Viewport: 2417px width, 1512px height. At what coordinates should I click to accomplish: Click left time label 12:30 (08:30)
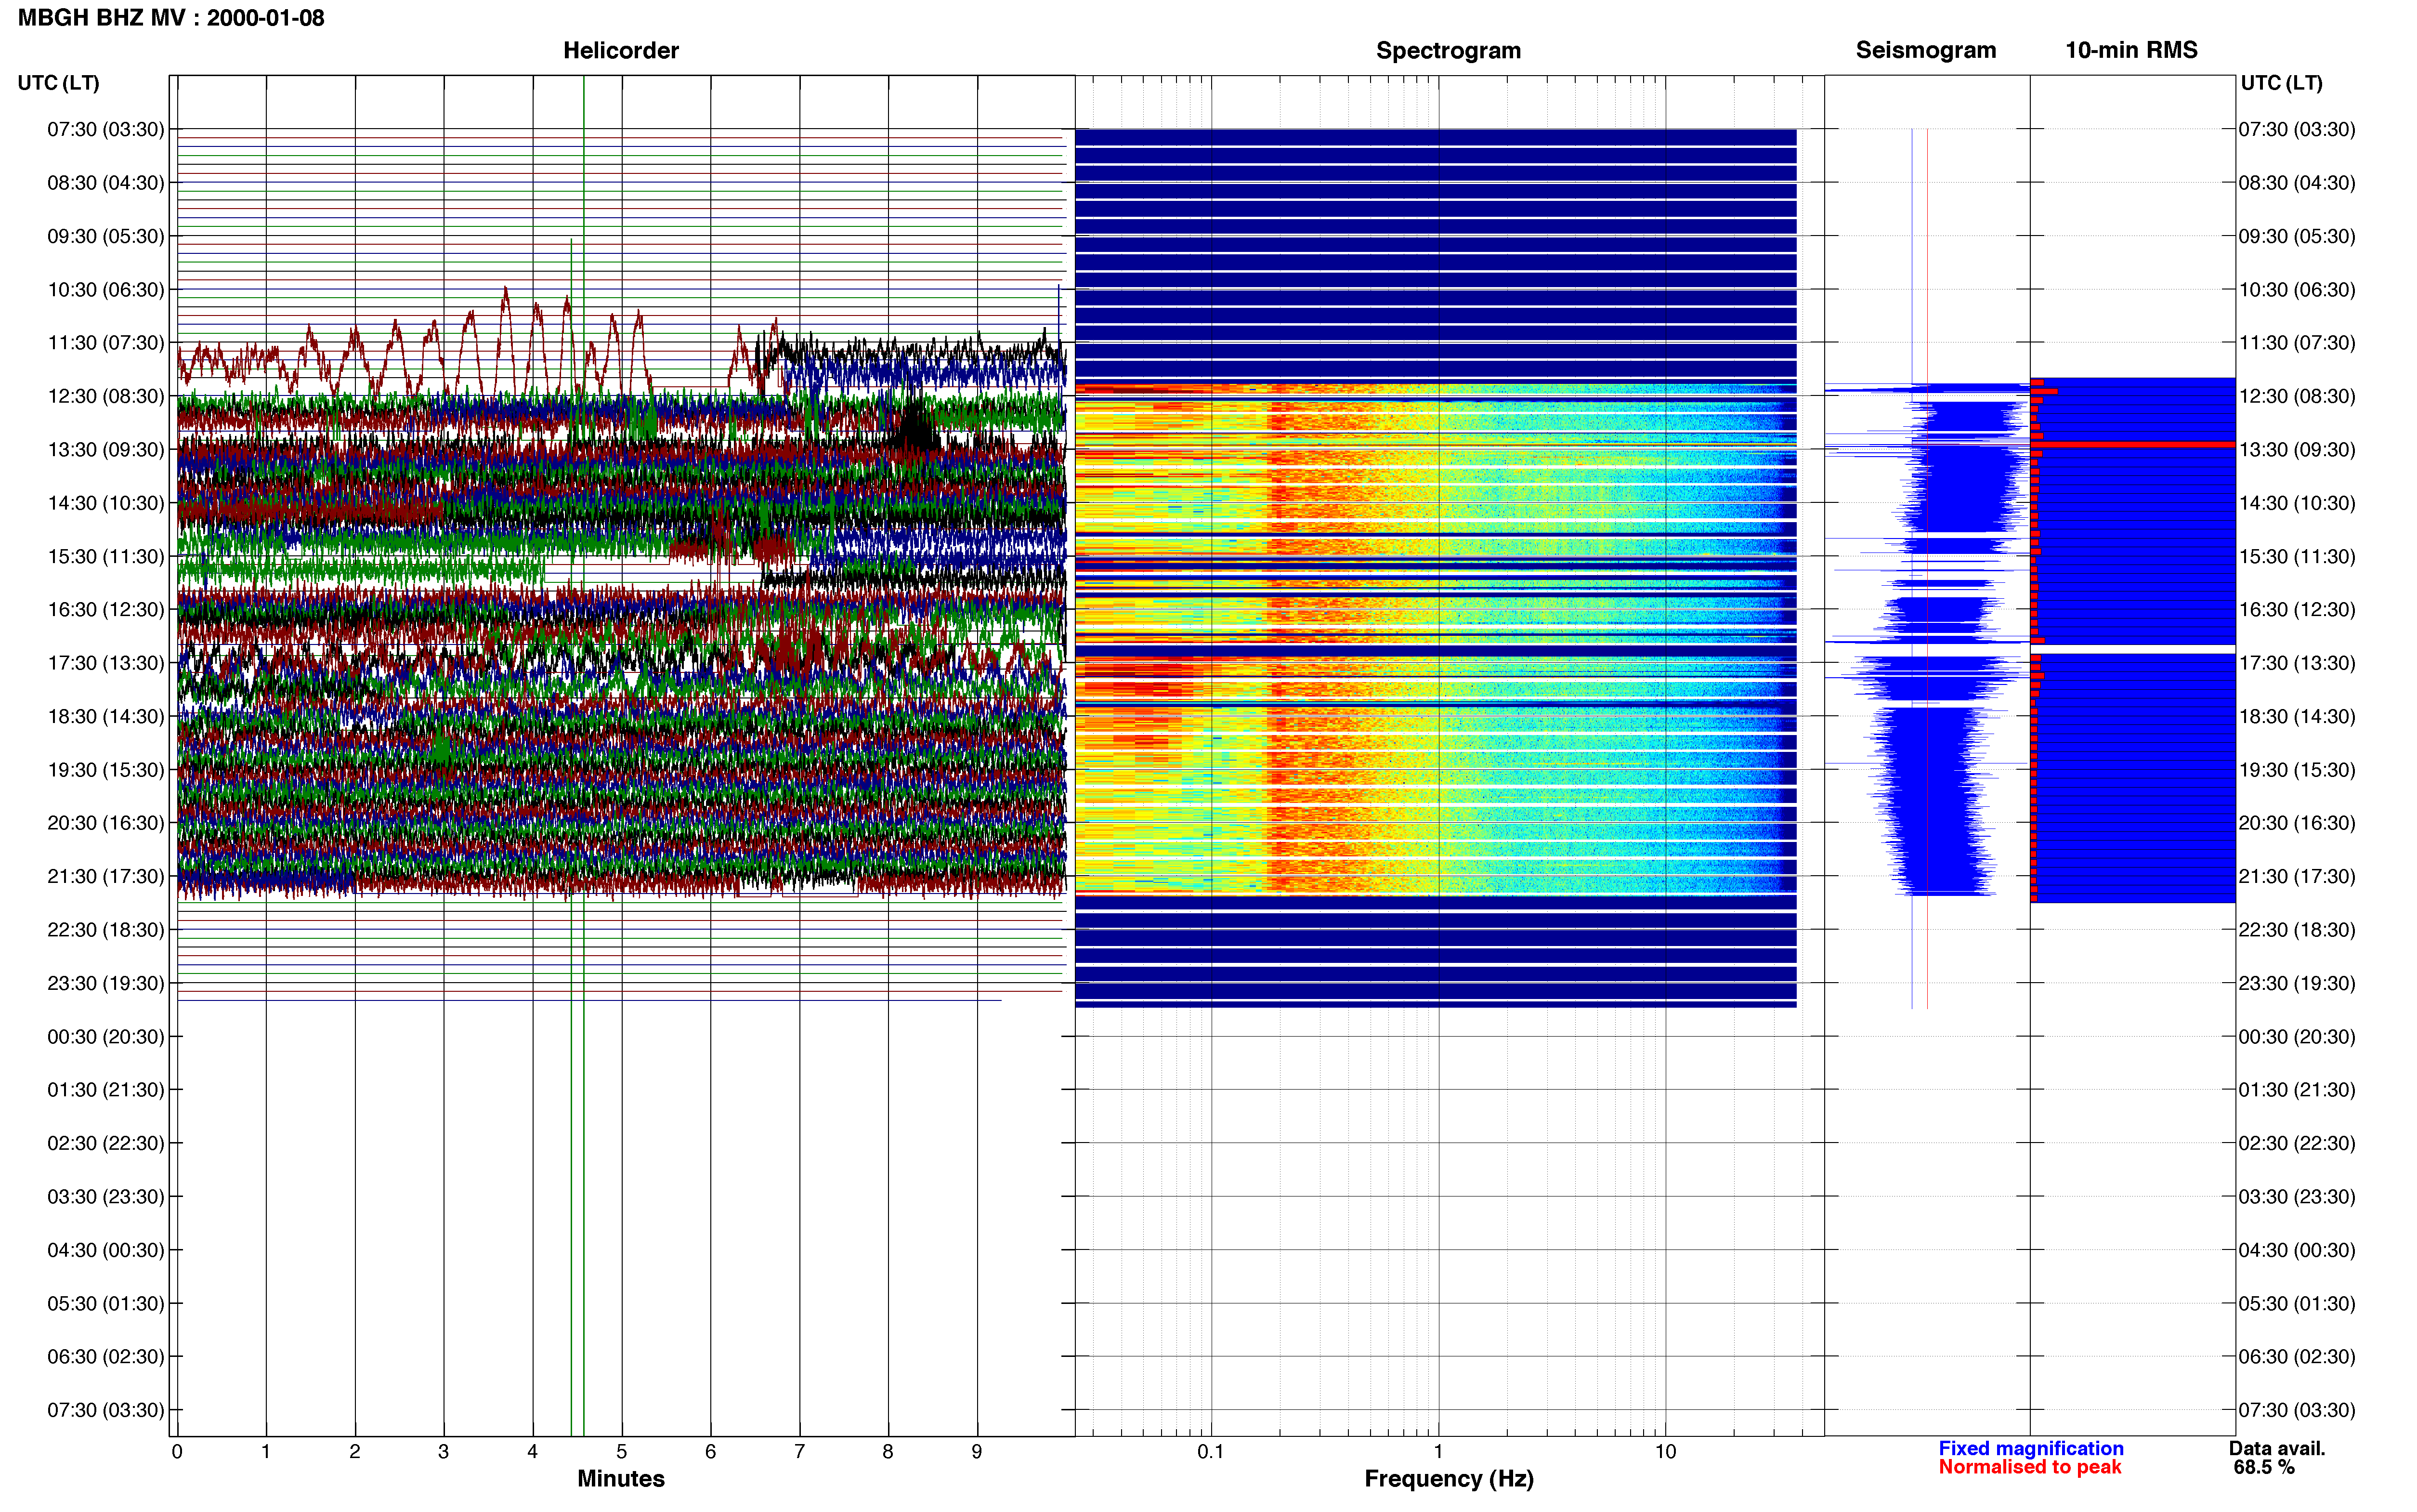click(x=106, y=396)
